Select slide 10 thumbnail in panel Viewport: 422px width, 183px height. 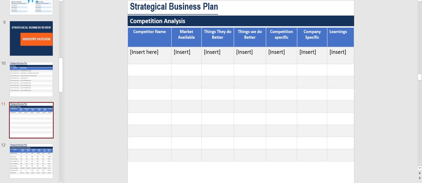click(31, 79)
